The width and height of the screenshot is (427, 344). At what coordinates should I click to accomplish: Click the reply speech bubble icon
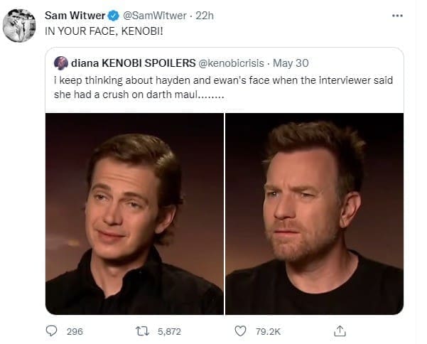(51, 330)
